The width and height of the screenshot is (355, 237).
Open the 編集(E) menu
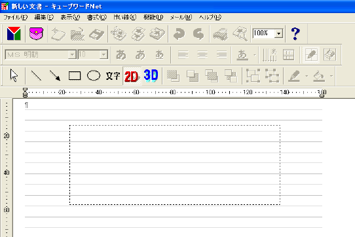click(x=44, y=17)
